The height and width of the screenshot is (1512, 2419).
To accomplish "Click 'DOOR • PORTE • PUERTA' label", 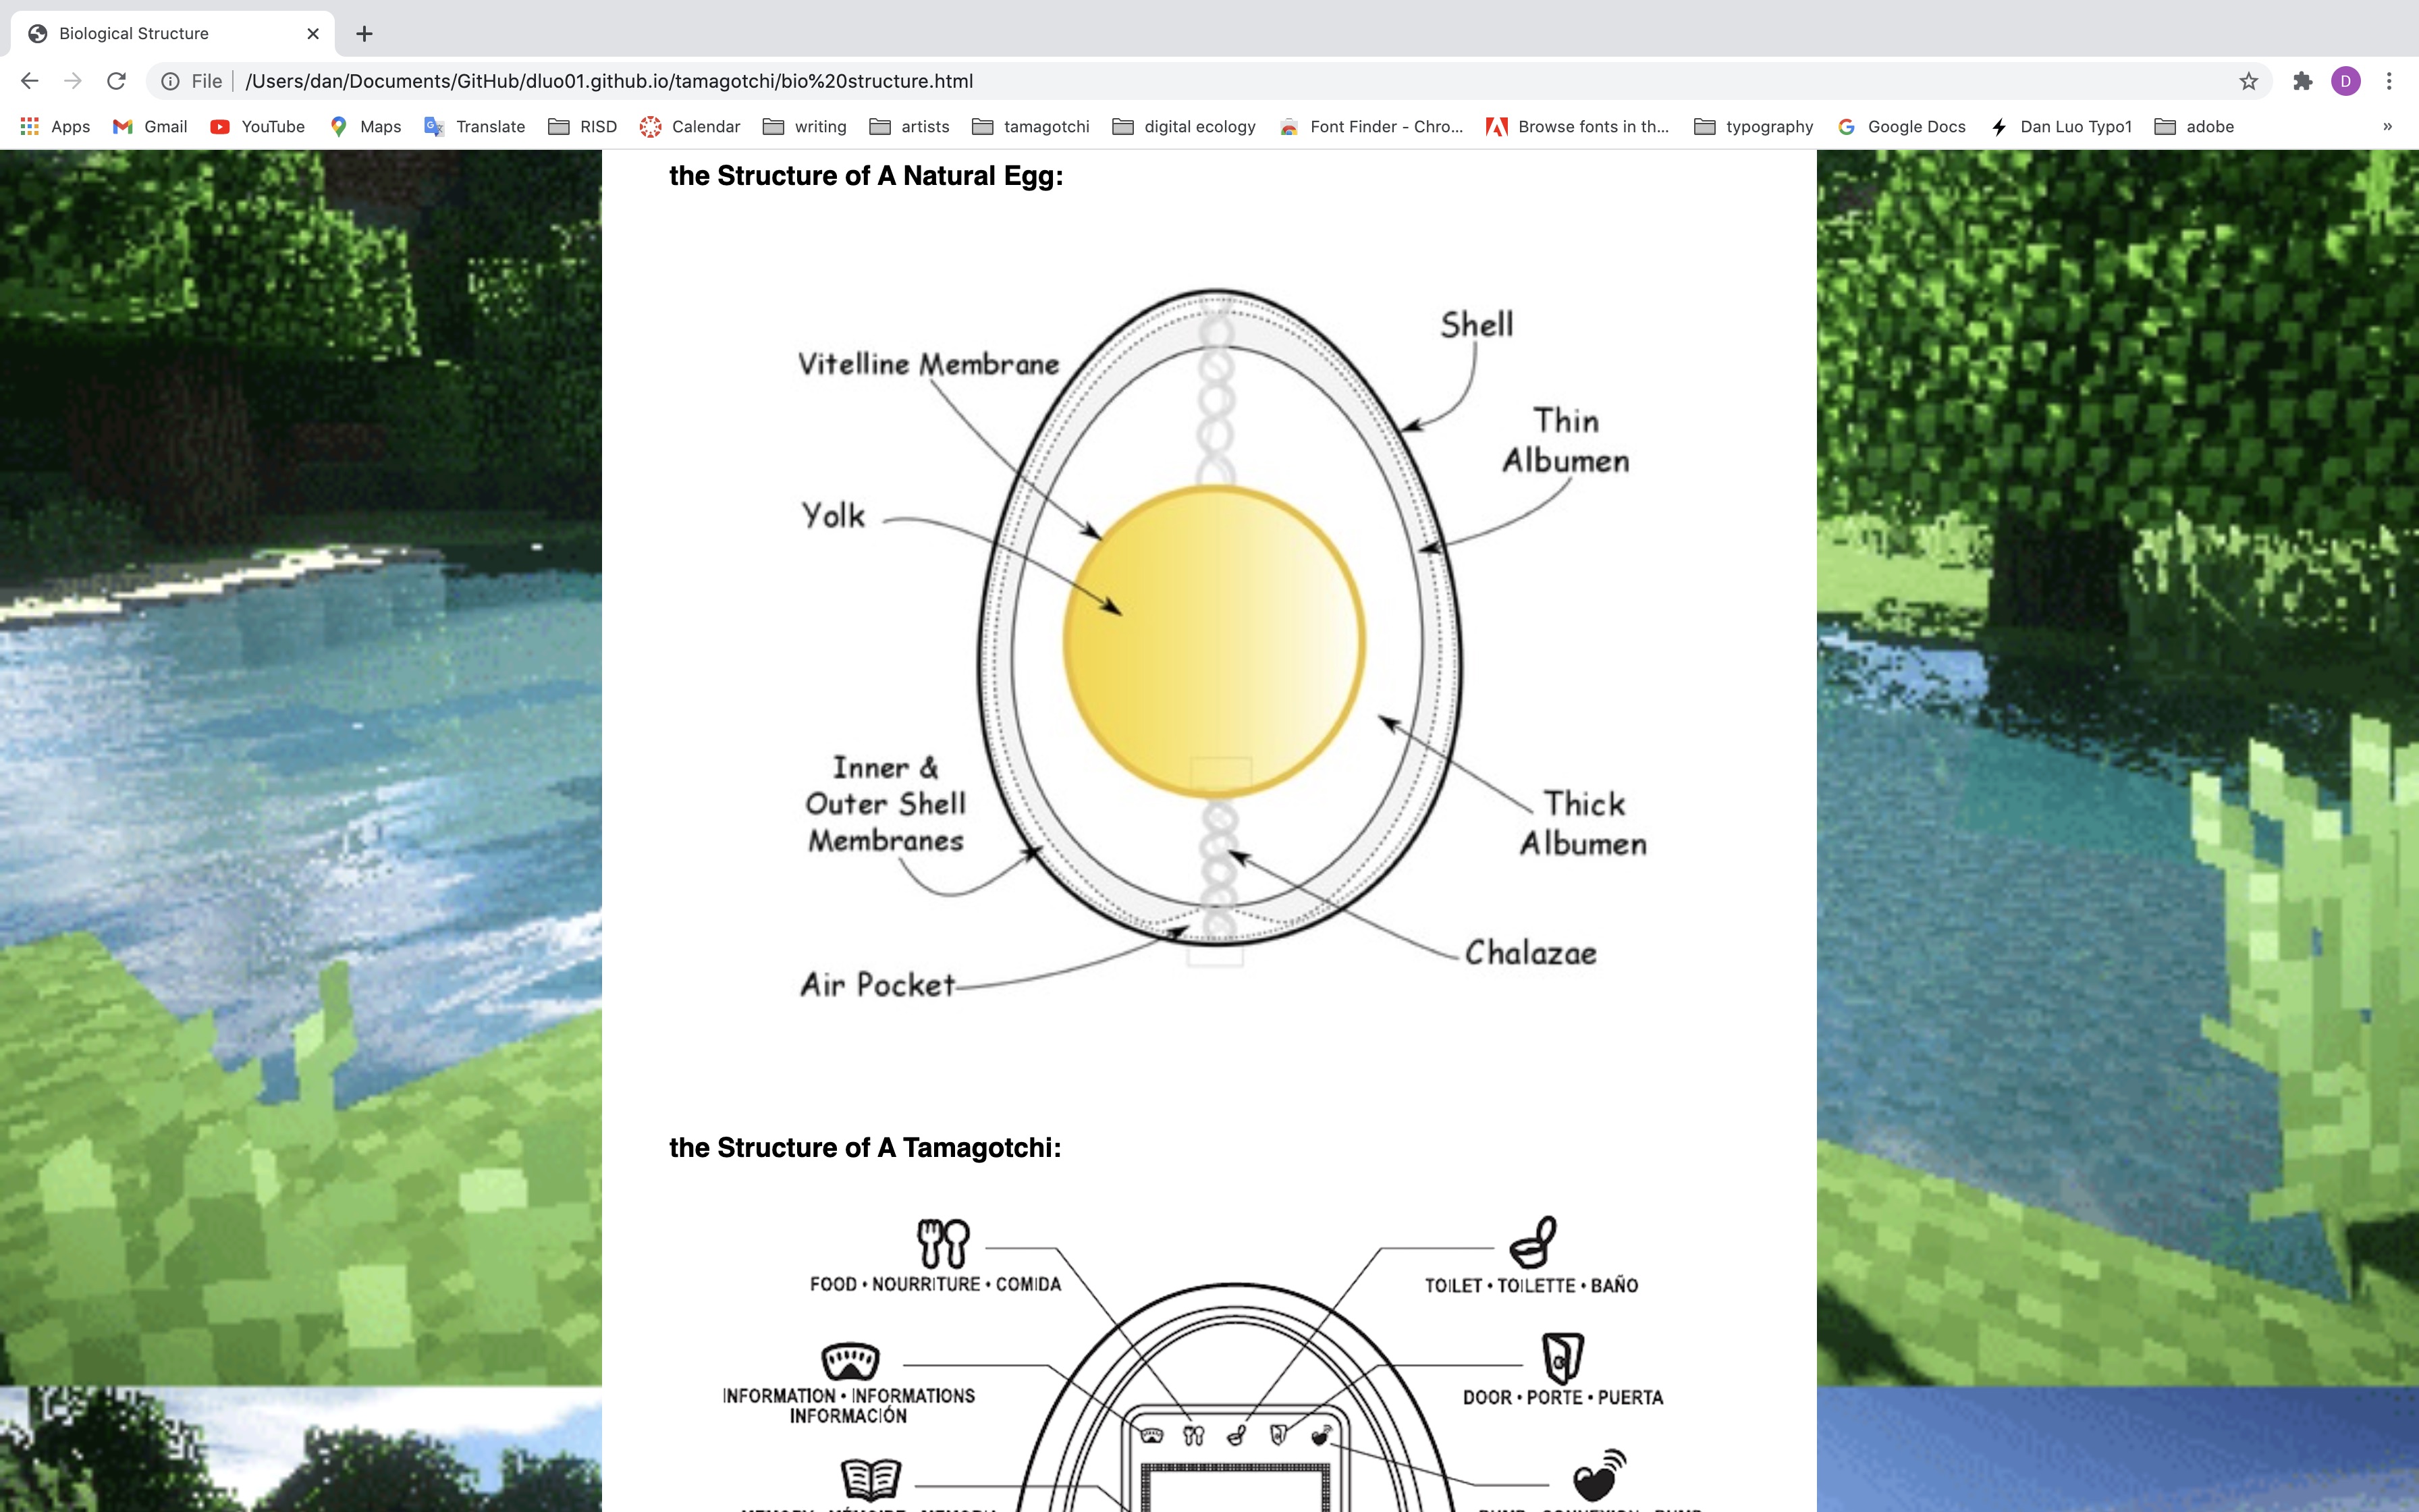I will tap(1563, 1398).
